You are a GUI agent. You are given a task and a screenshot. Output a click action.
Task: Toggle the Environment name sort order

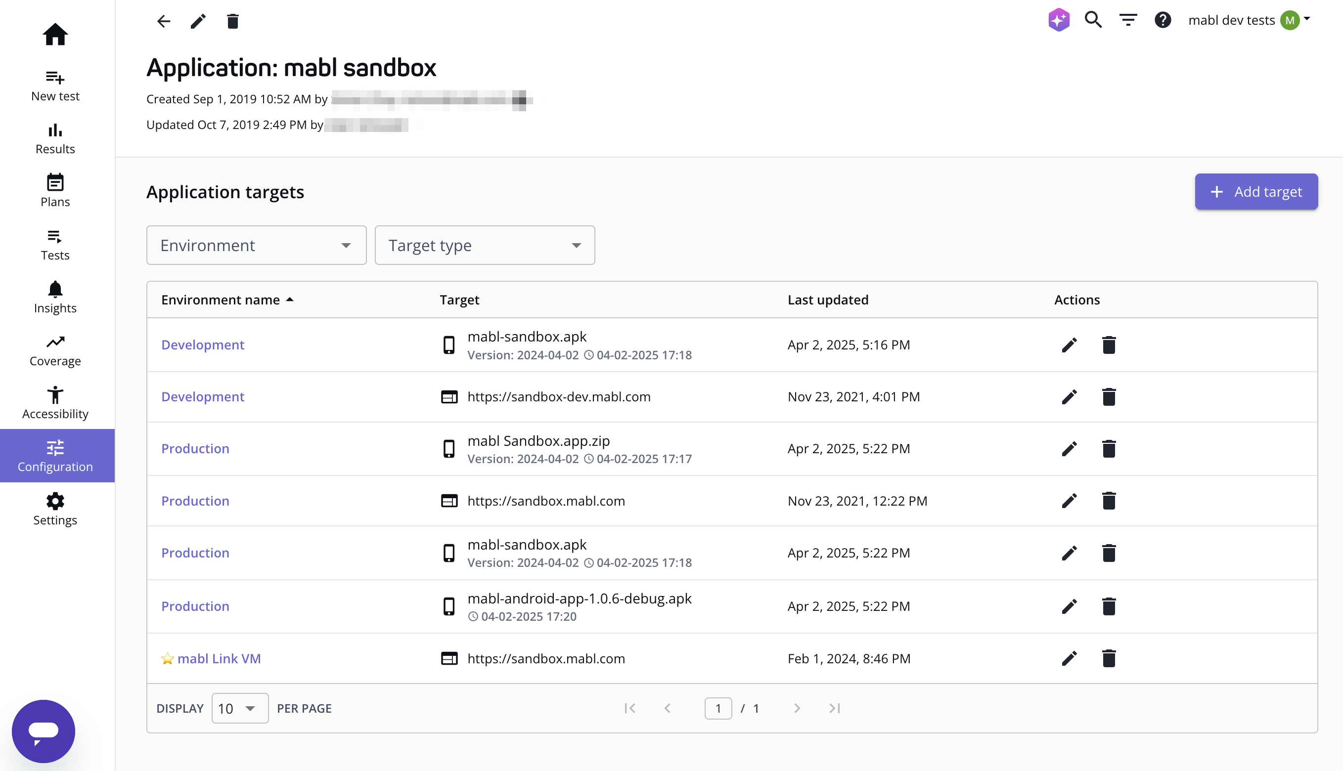pos(228,299)
